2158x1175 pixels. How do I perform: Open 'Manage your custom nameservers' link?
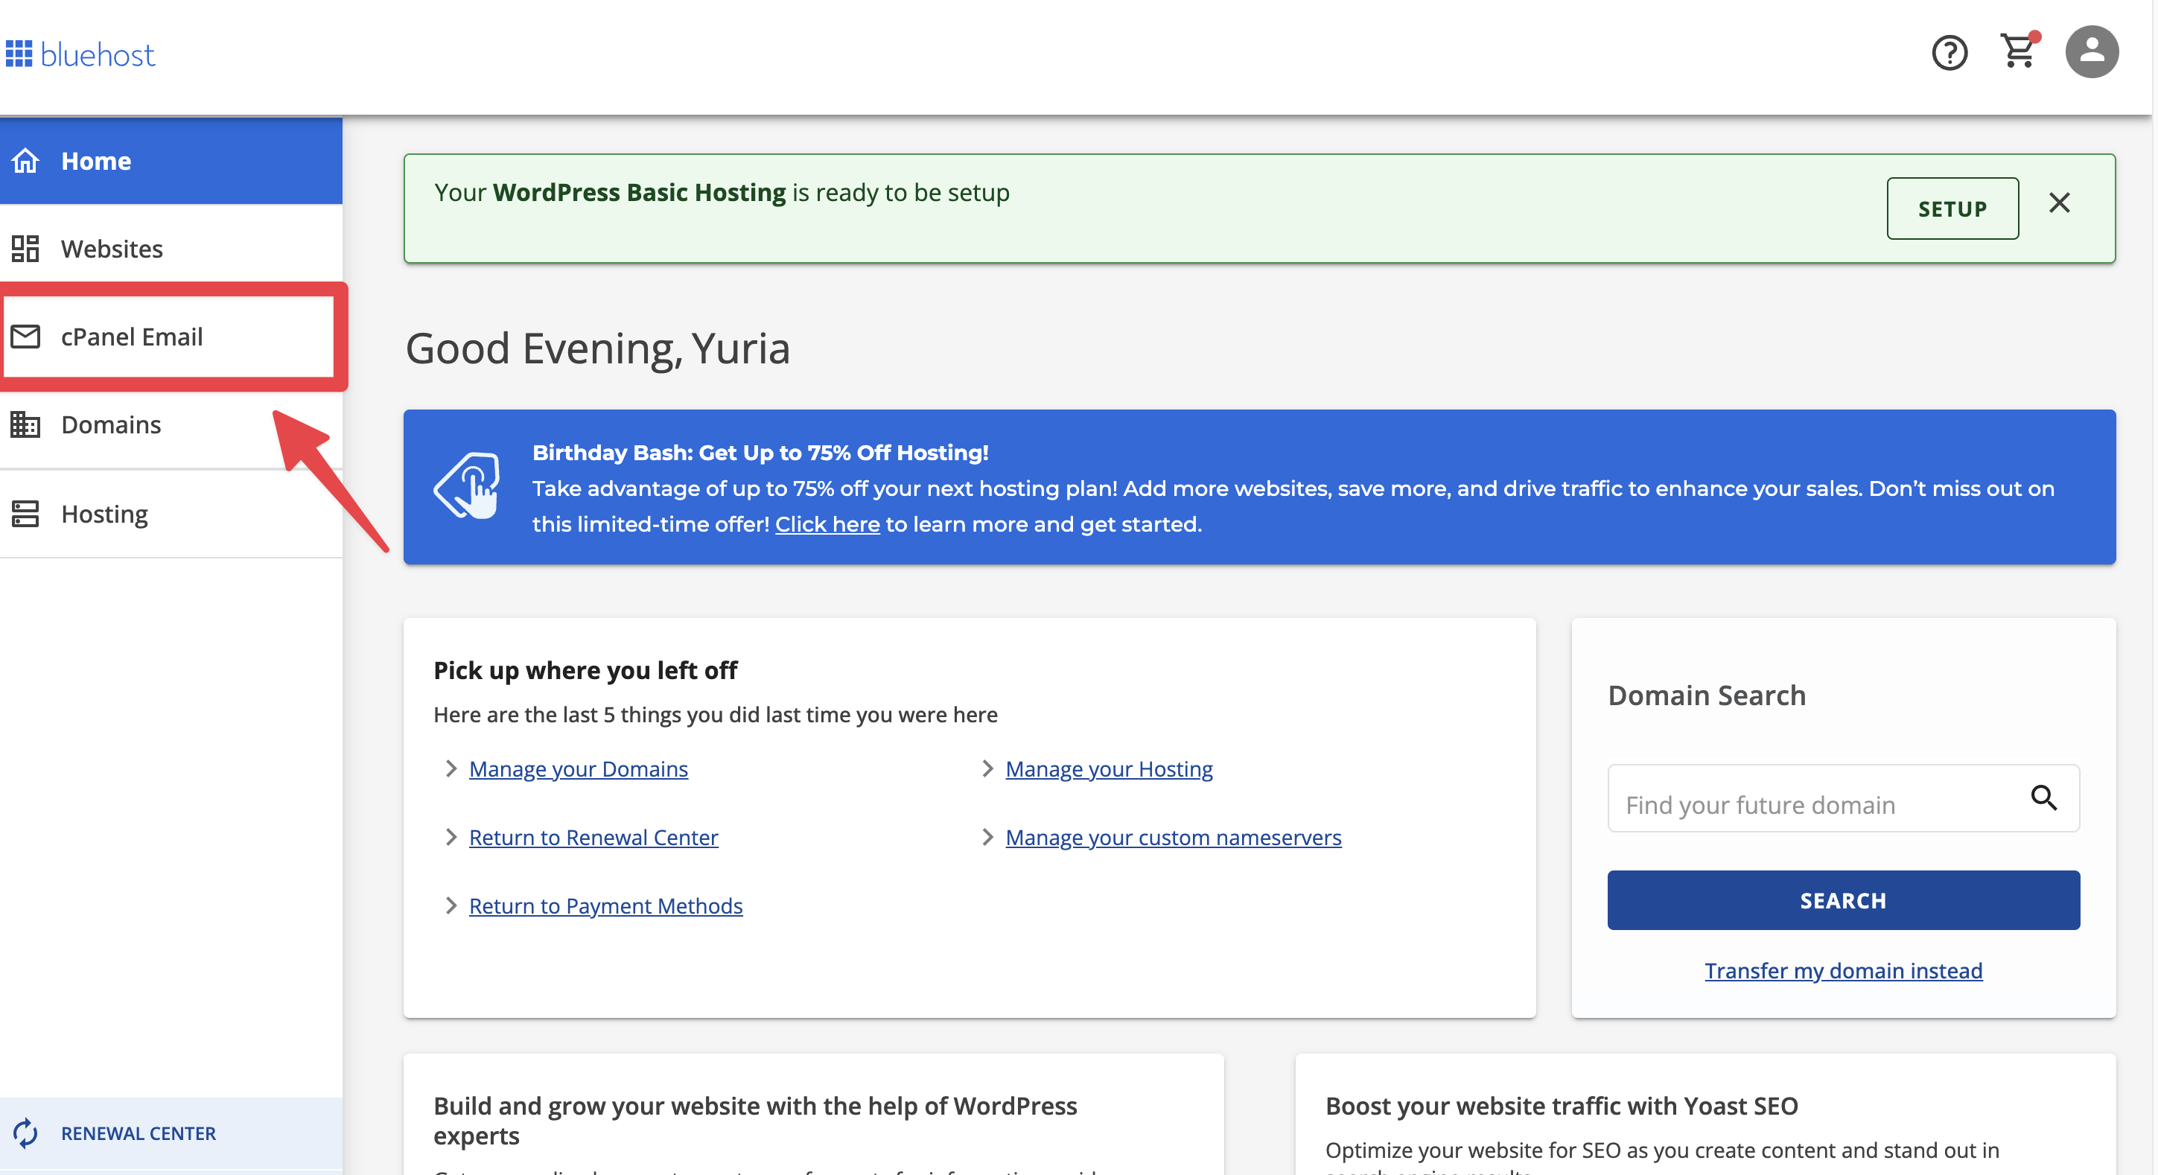tap(1173, 838)
